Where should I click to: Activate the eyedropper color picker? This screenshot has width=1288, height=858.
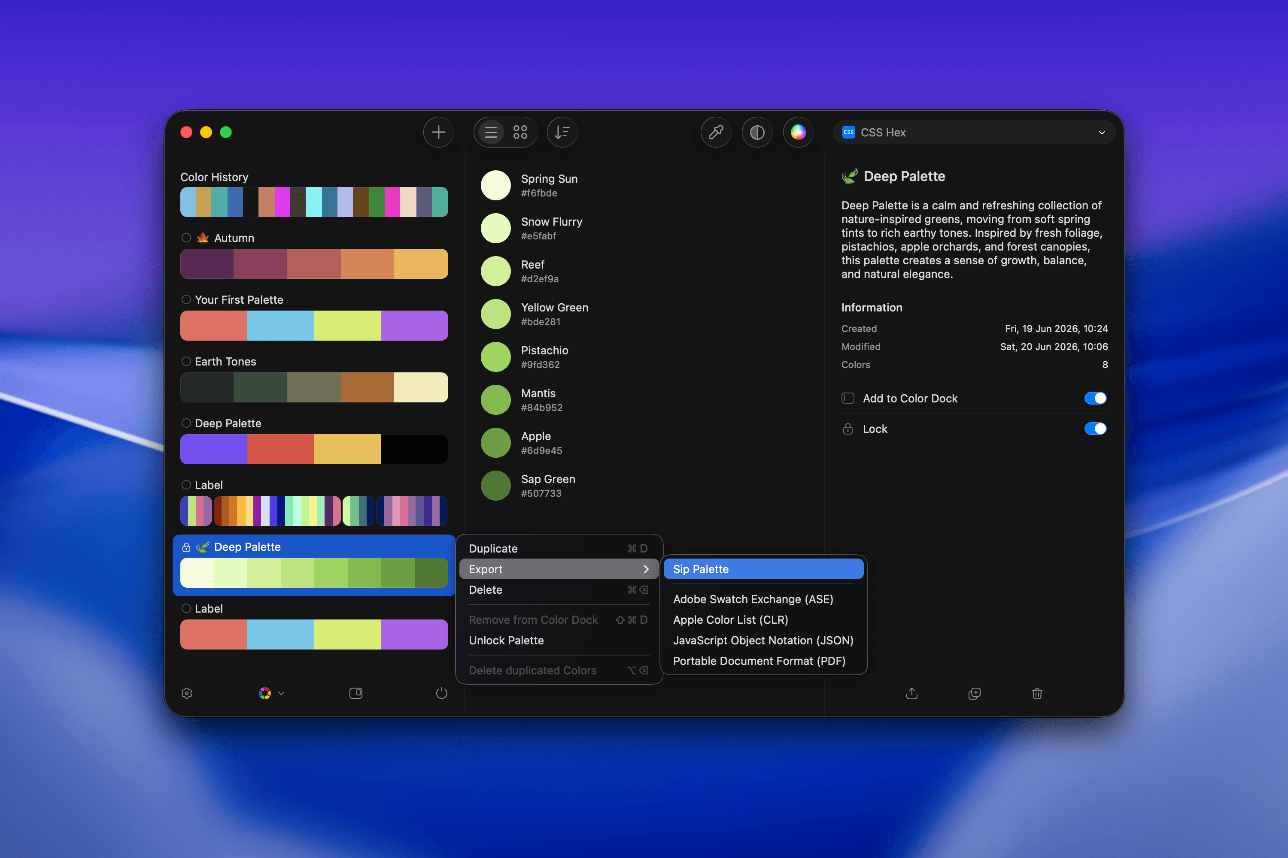[x=716, y=132]
